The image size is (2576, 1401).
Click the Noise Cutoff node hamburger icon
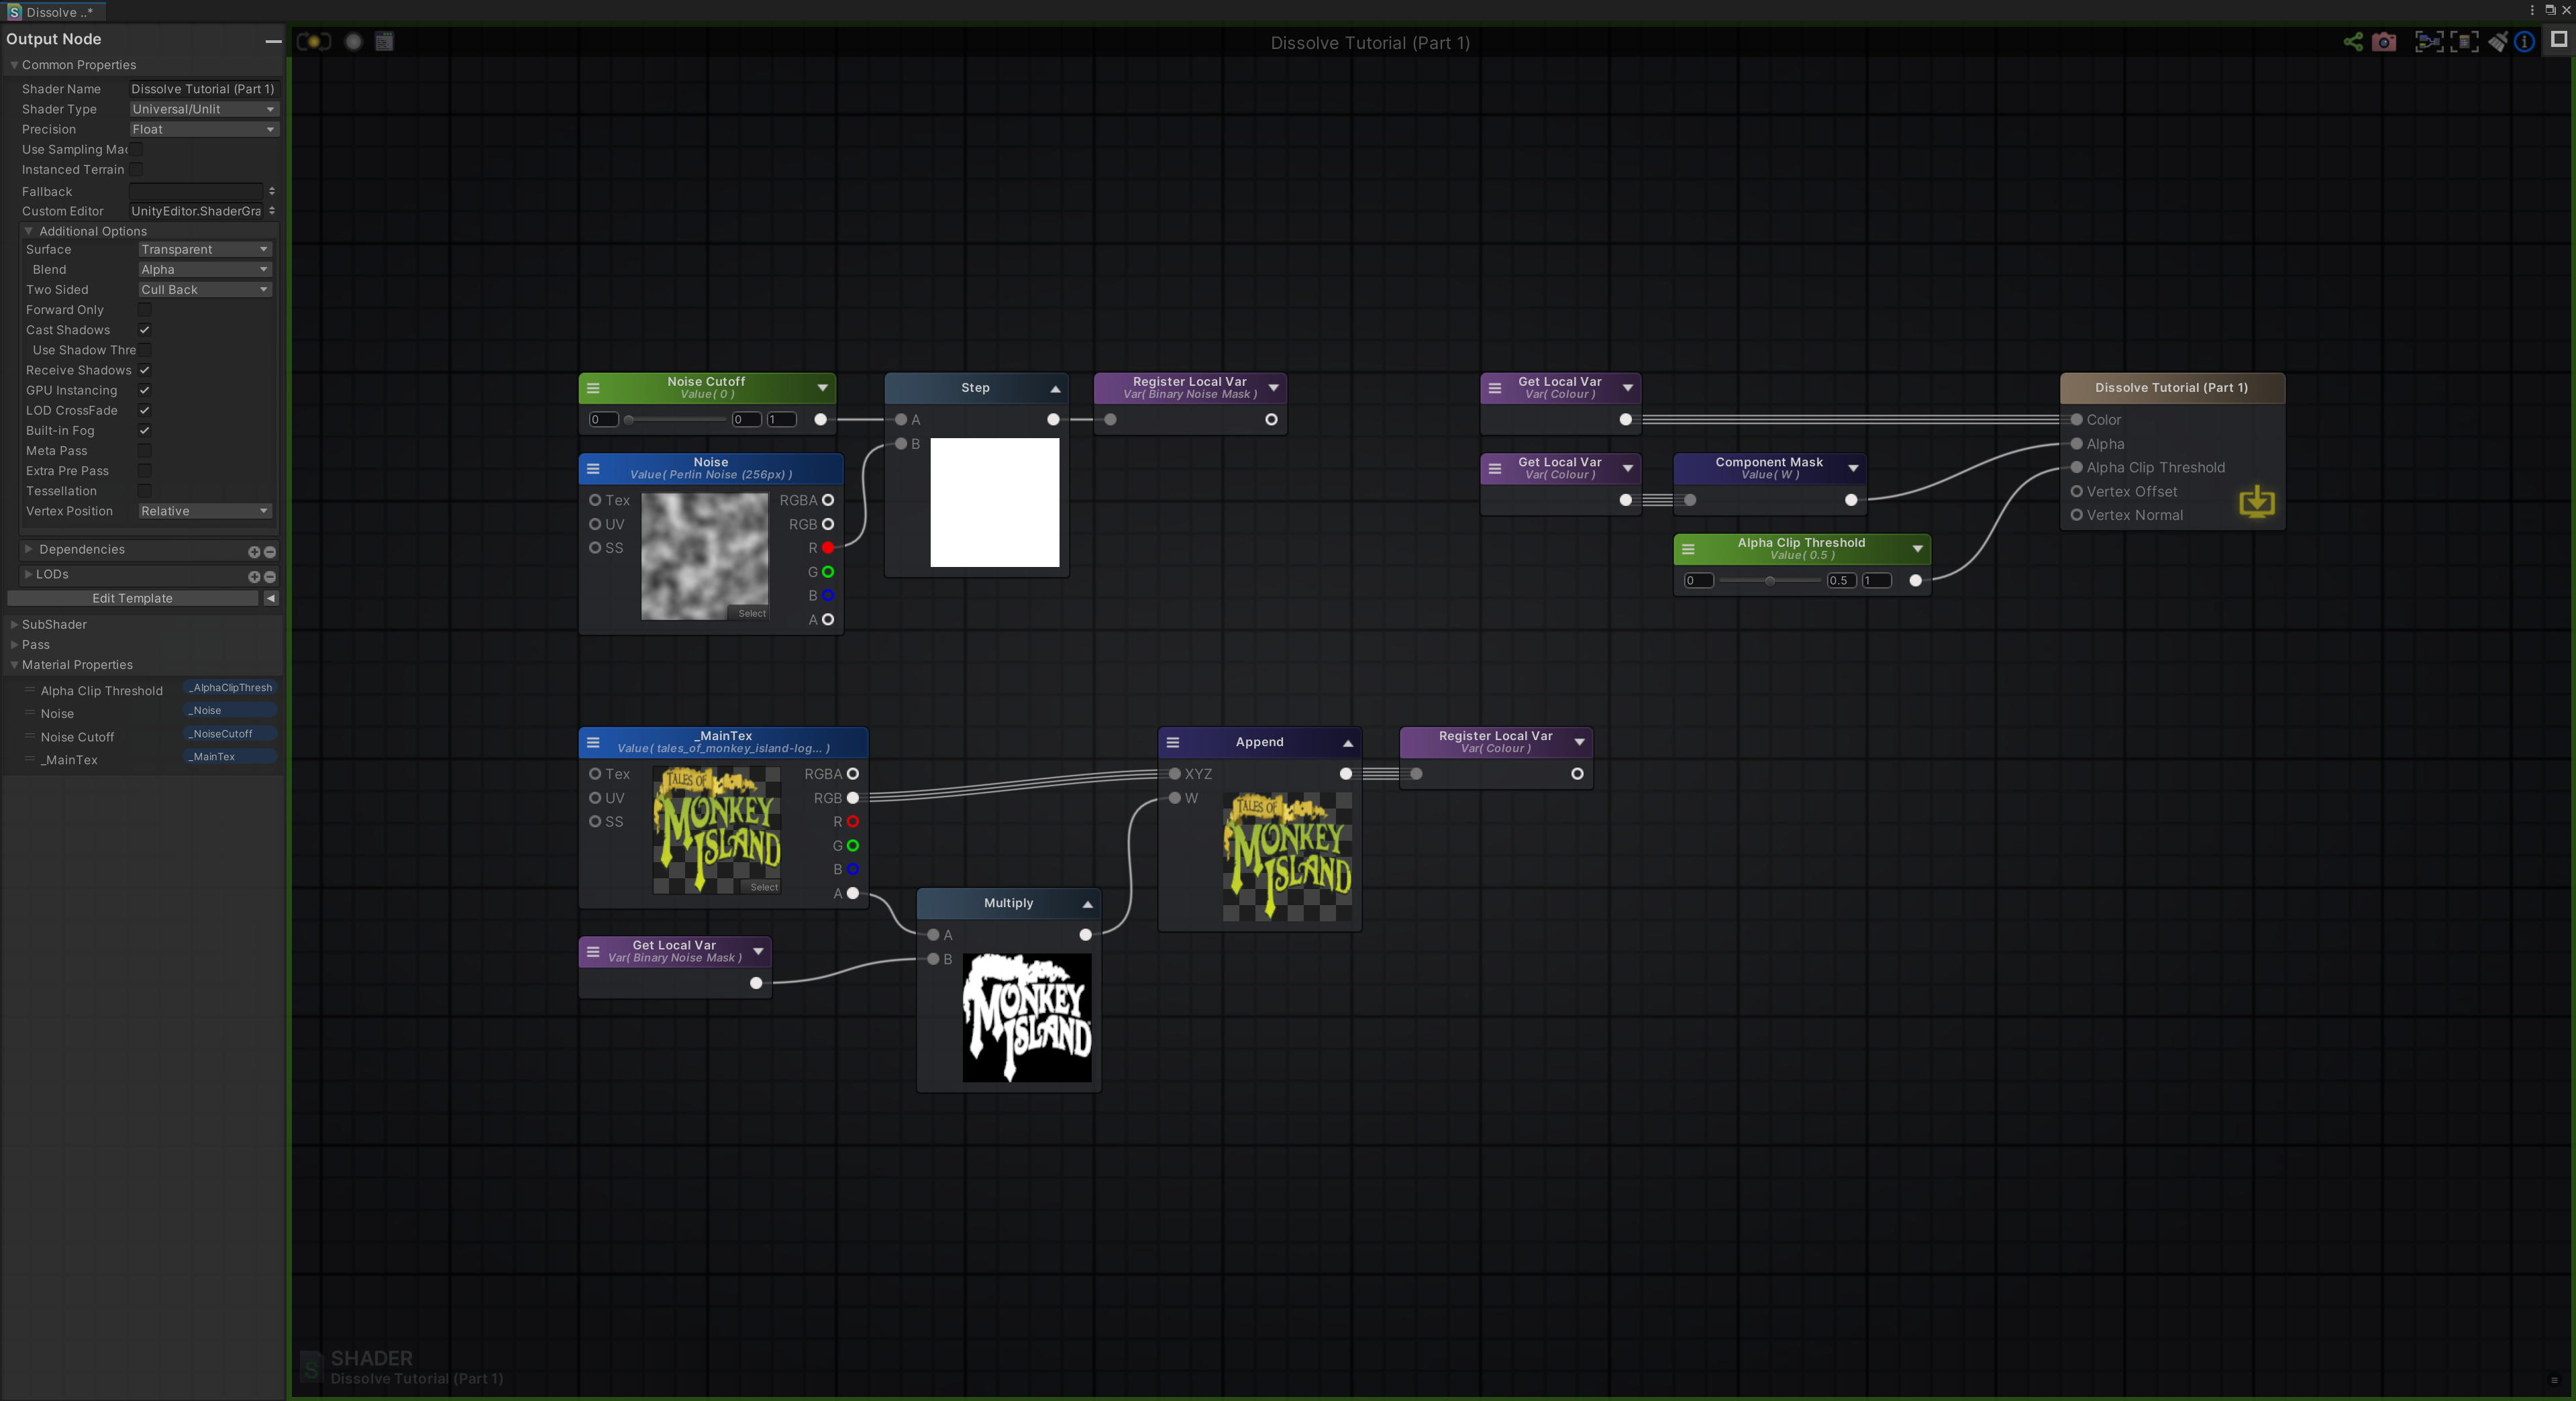(593, 388)
